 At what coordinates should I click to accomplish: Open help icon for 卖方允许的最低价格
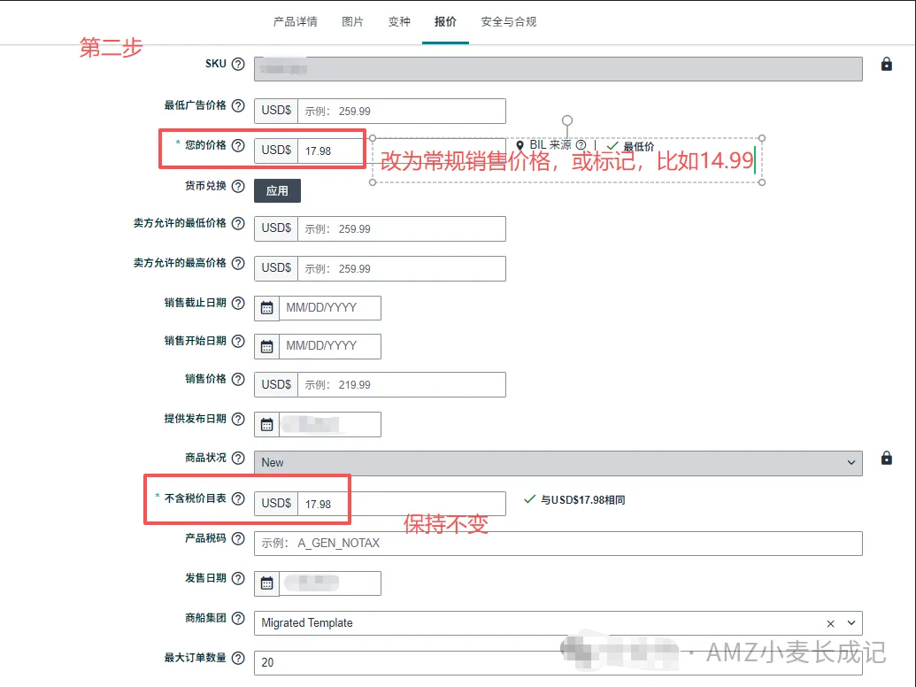(x=238, y=223)
